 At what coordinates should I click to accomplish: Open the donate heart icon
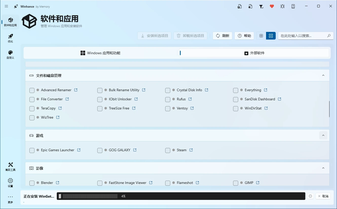(x=272, y=6)
